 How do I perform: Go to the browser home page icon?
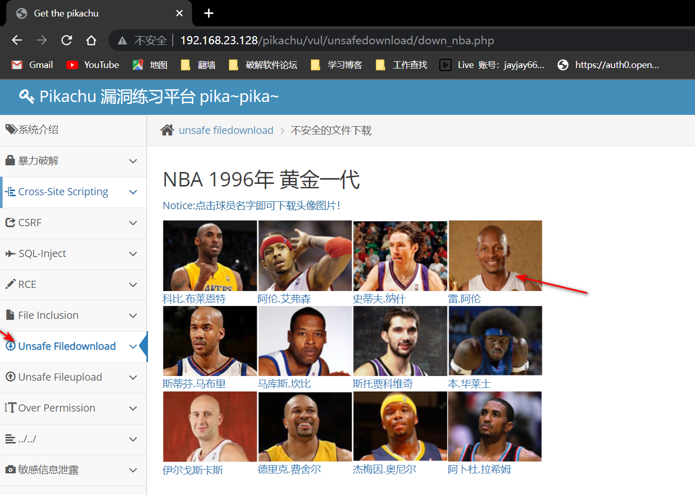click(91, 40)
